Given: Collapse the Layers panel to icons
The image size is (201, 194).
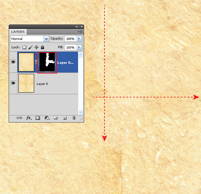Looking at the screenshot, I should click(x=76, y=27).
